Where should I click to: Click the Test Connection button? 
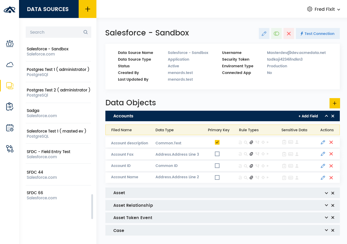point(318,34)
